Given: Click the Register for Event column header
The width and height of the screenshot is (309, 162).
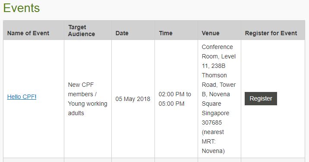Looking at the screenshot, I should point(271,33).
